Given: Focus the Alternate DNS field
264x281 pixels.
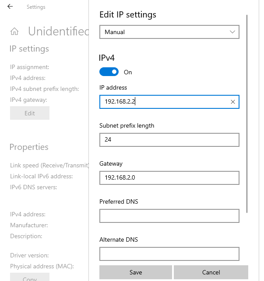Looking at the screenshot, I should (169, 254).
